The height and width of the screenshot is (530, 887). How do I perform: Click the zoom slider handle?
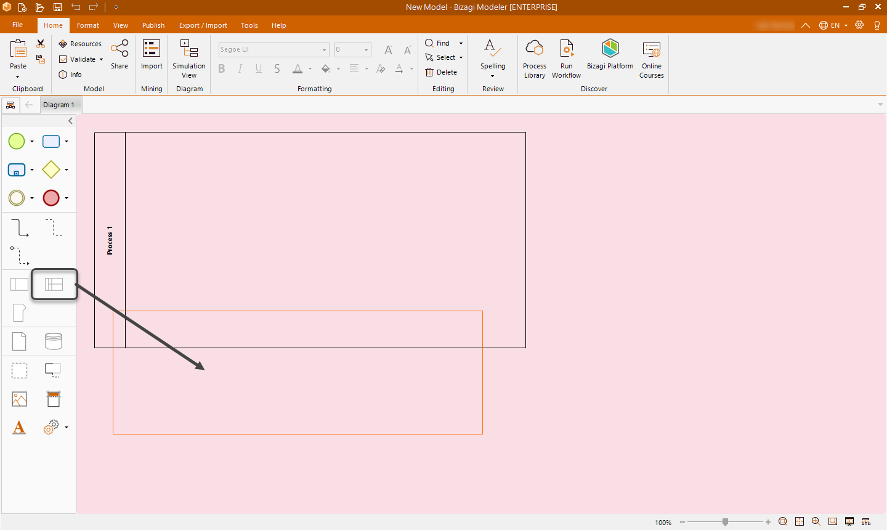pyautogui.click(x=726, y=522)
